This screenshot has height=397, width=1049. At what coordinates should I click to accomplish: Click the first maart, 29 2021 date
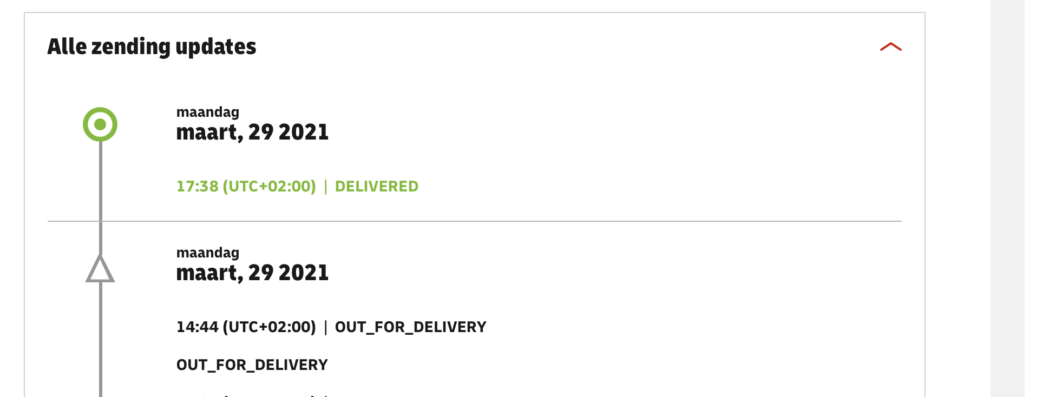(x=252, y=133)
